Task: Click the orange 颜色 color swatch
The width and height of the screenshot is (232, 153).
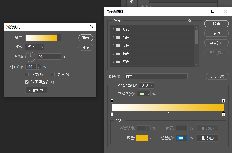Action: click(x=142, y=138)
